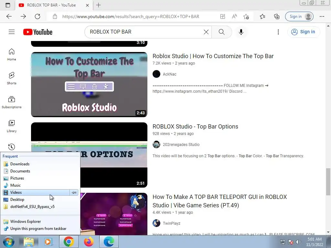This screenshot has height=248, width=331.
Task: Launch Google Chrome from the taskbar
Action: (x=69, y=242)
